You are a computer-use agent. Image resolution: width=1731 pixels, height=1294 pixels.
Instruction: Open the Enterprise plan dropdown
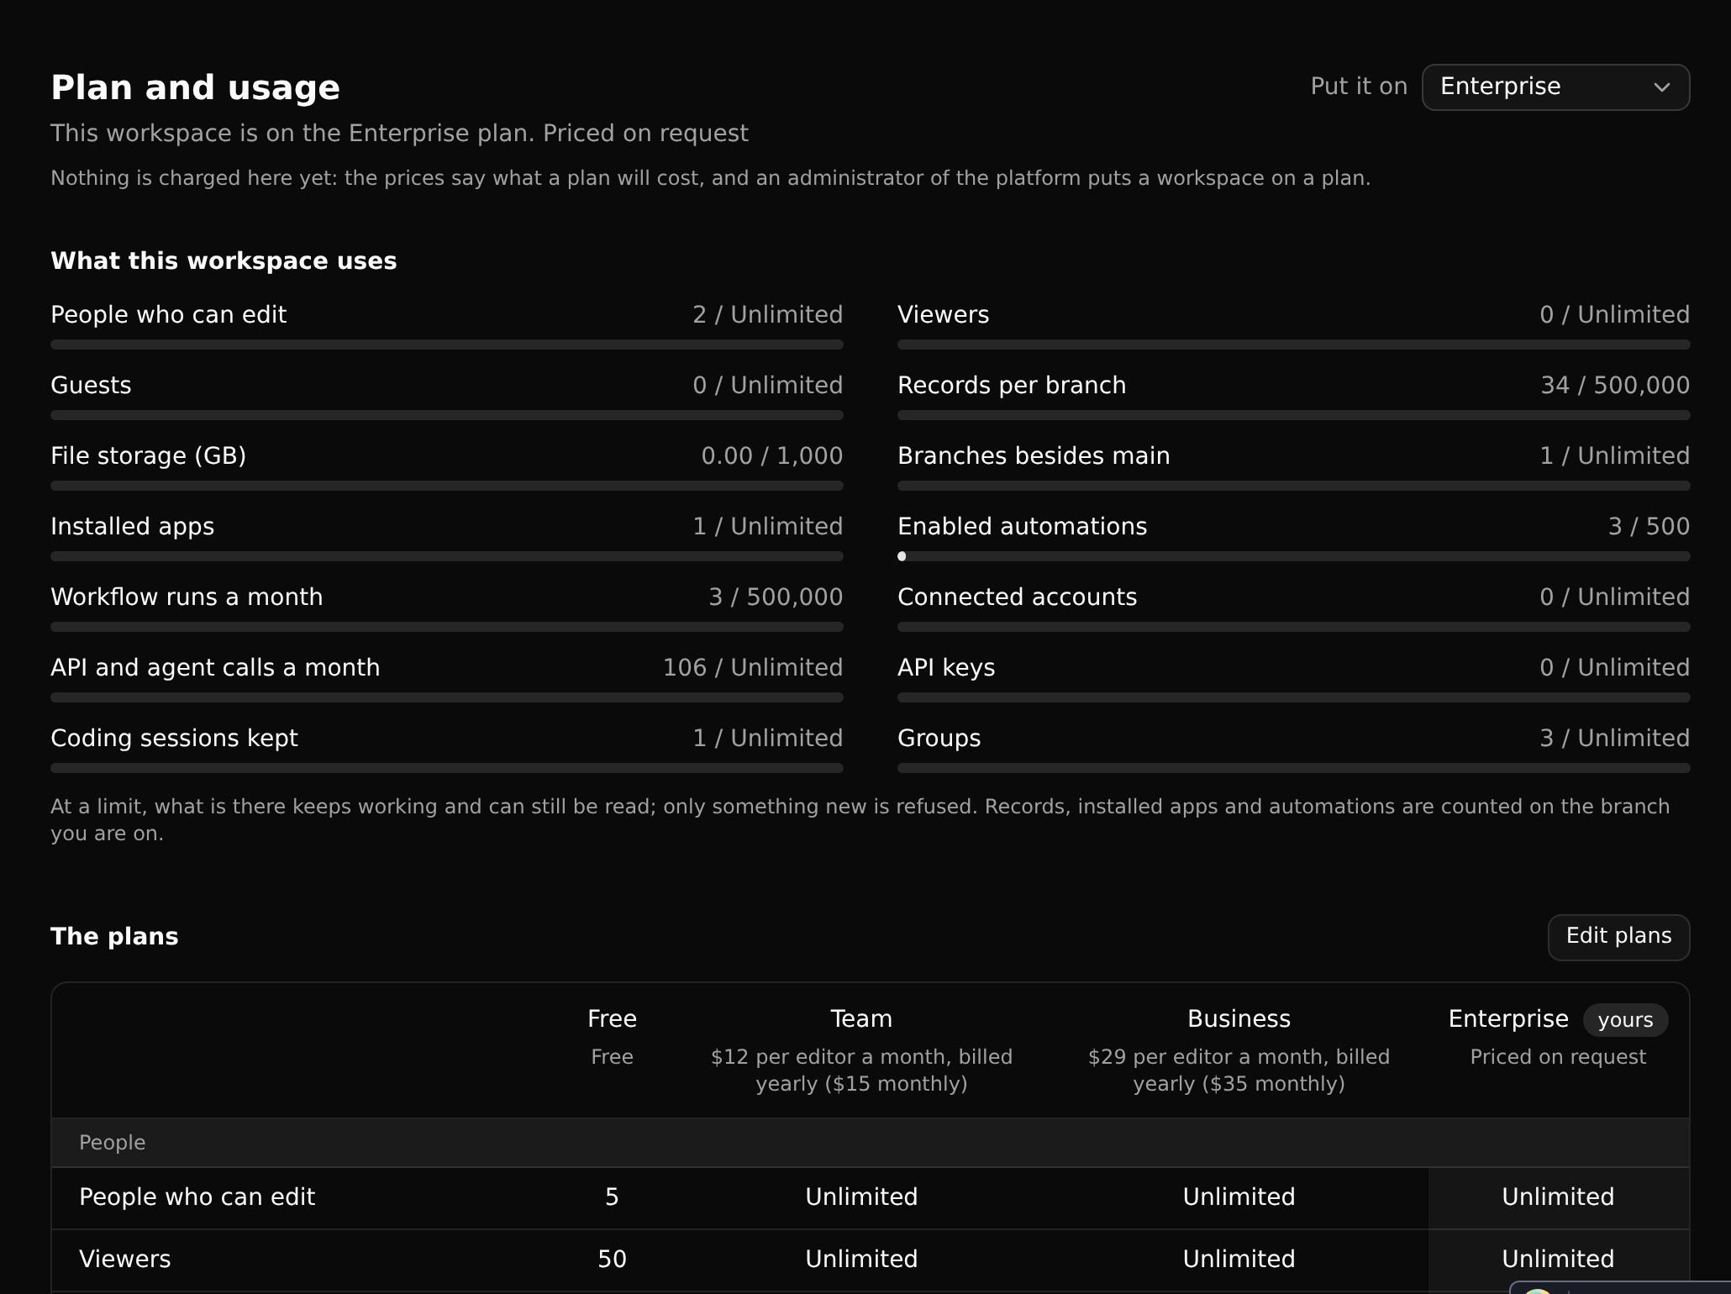1555,87
